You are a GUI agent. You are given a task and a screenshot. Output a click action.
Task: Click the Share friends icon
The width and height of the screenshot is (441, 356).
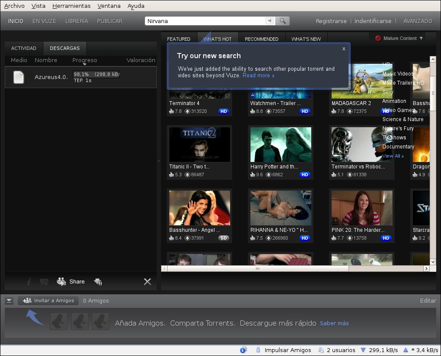(x=62, y=281)
